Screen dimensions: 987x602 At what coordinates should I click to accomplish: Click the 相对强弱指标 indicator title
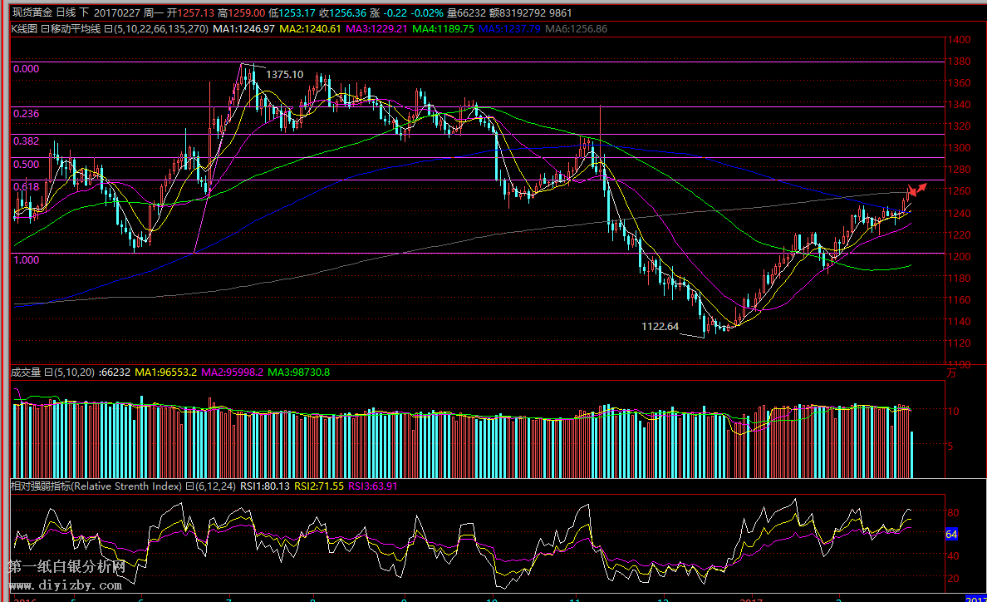(x=97, y=486)
